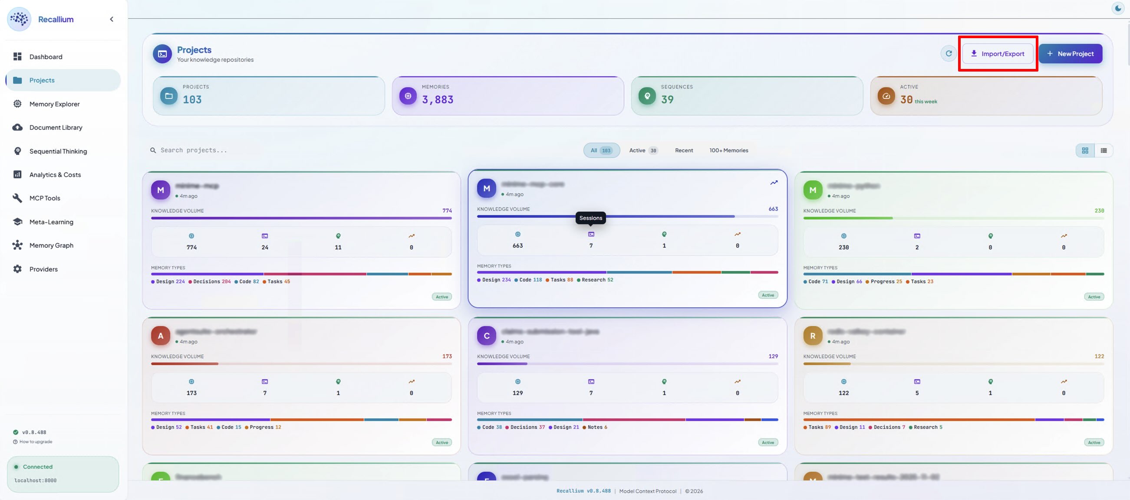Screen dimensions: 1130x500
Task: Filter projects by Recent
Action: (x=684, y=150)
